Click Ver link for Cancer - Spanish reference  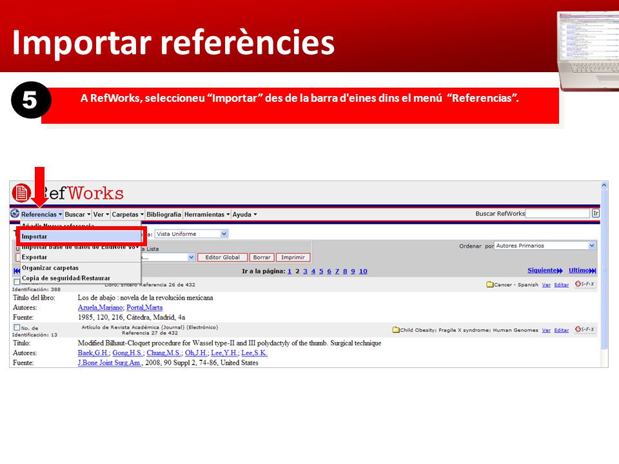[546, 285]
